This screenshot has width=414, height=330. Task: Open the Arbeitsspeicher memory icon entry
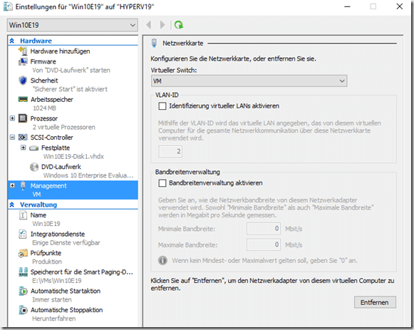point(23,99)
